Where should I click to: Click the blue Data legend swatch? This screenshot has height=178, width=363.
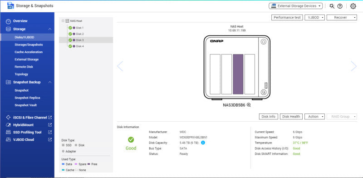click(x=63, y=164)
